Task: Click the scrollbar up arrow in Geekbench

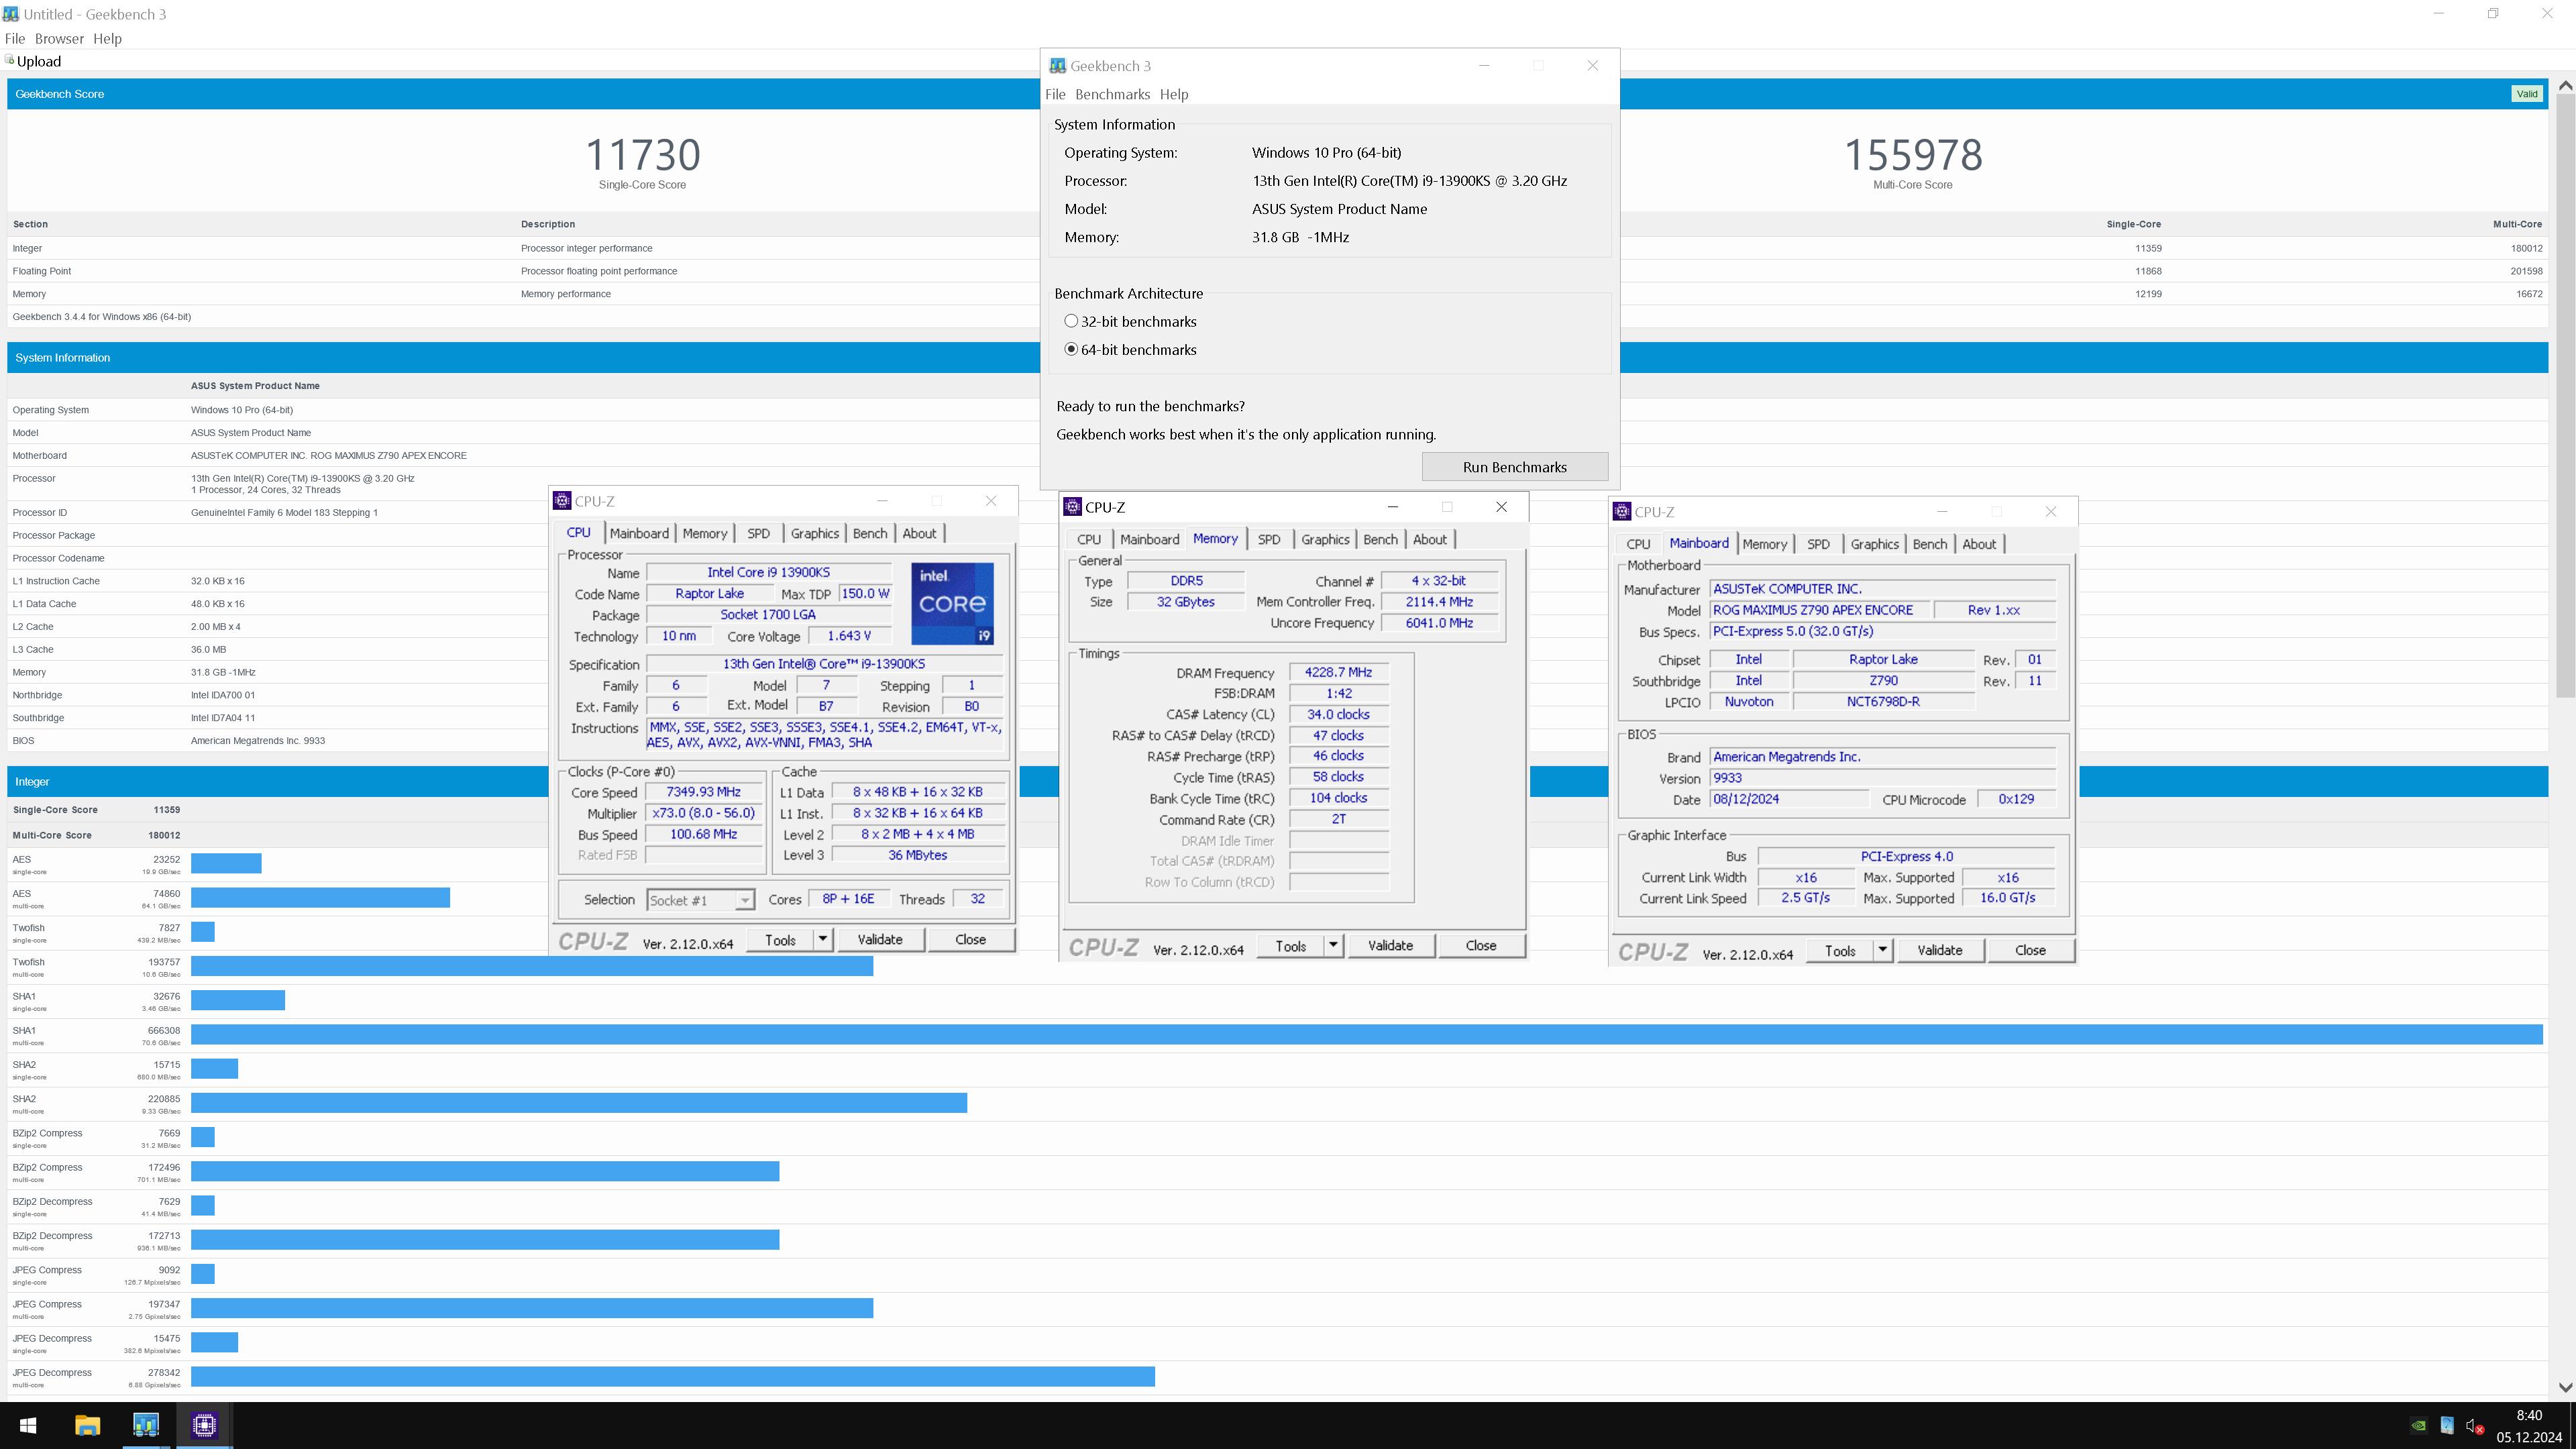Action: (x=2565, y=86)
